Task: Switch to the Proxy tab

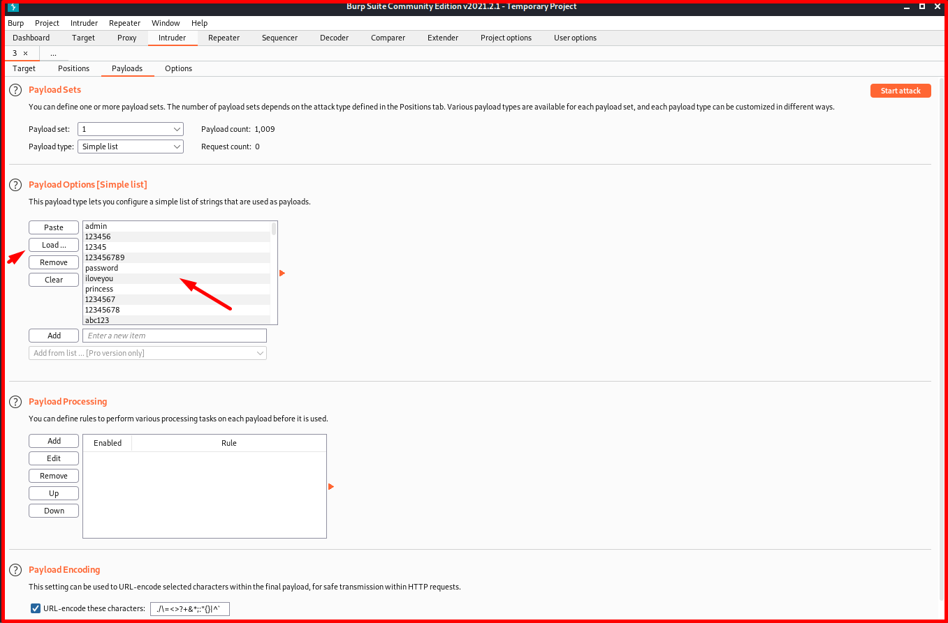Action: coord(126,38)
